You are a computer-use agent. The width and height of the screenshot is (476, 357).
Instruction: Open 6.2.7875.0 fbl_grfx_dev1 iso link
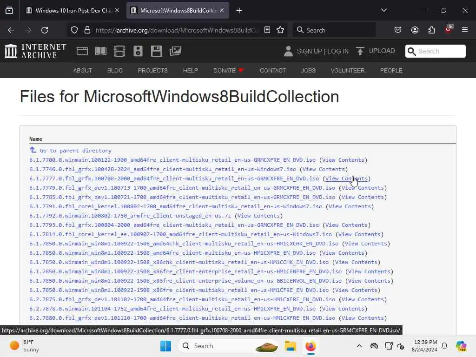[182, 299]
